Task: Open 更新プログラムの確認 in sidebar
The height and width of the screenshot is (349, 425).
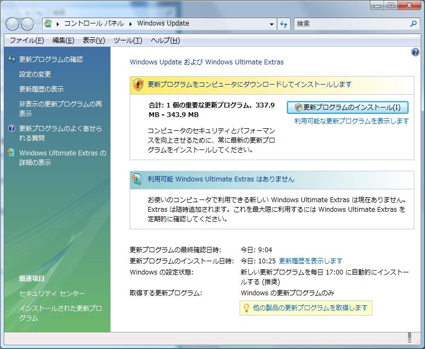Action: (51, 60)
